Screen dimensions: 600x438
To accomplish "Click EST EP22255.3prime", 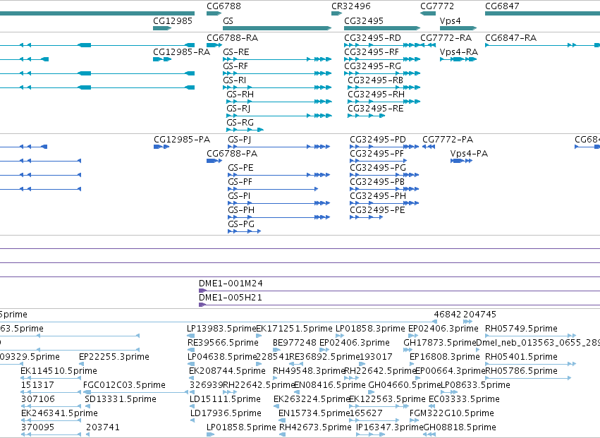I will [x=114, y=357].
